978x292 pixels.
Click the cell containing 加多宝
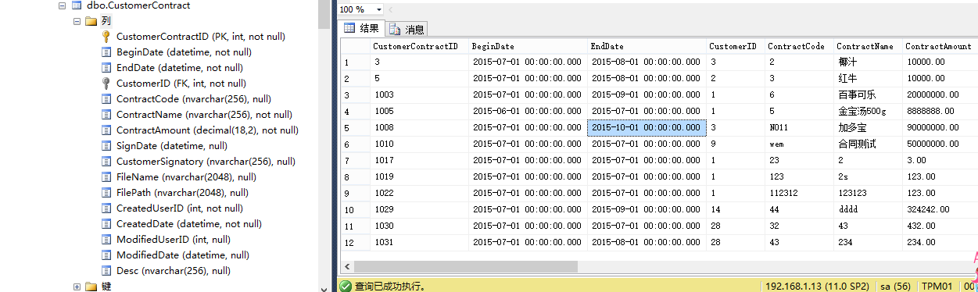click(x=868, y=127)
